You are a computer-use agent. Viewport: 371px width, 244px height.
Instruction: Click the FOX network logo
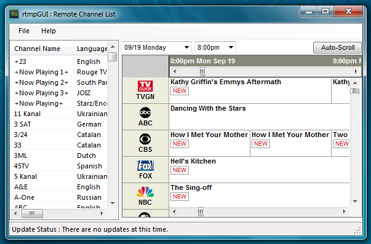click(x=145, y=165)
